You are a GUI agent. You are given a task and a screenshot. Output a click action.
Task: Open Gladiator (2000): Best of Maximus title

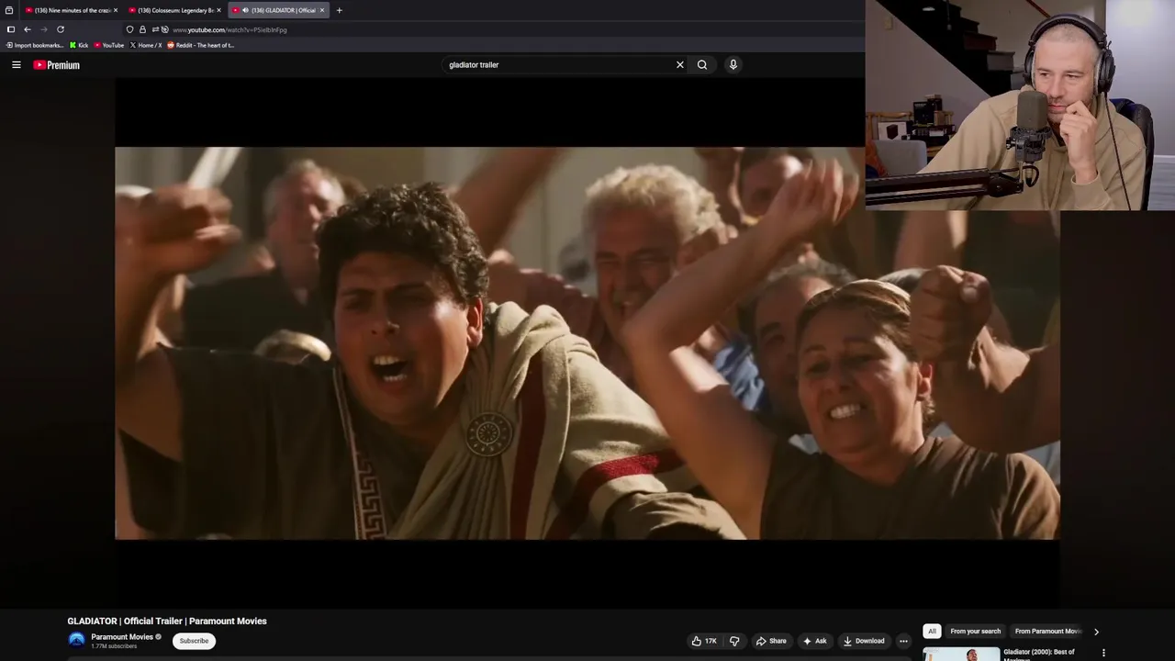coord(1039,654)
